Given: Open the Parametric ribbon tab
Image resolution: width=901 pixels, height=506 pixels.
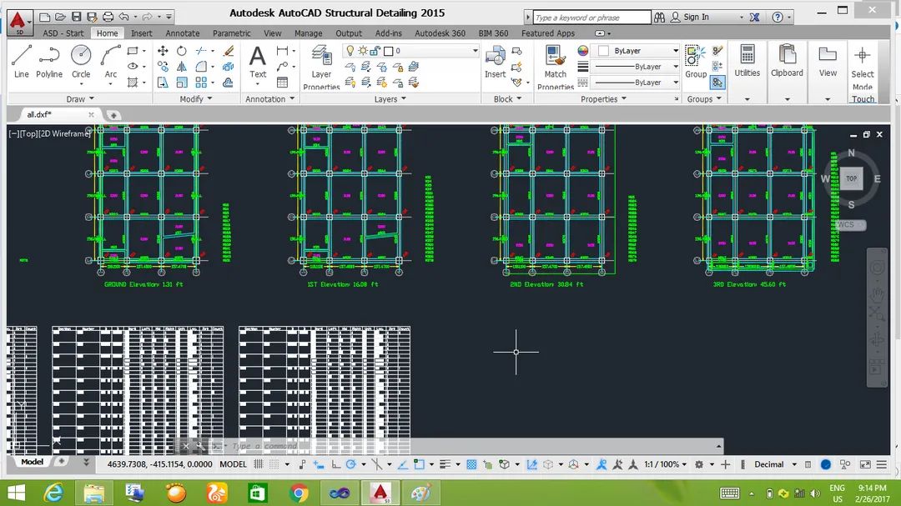Looking at the screenshot, I should pos(232,33).
